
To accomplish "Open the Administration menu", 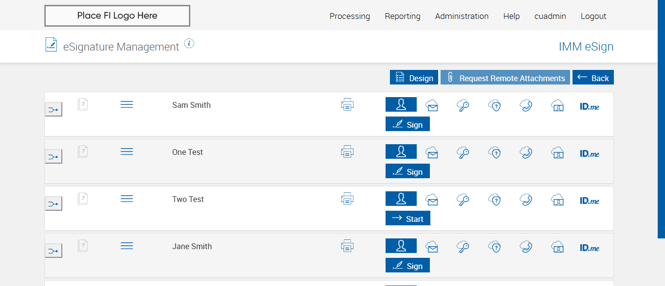I will coord(462,16).
